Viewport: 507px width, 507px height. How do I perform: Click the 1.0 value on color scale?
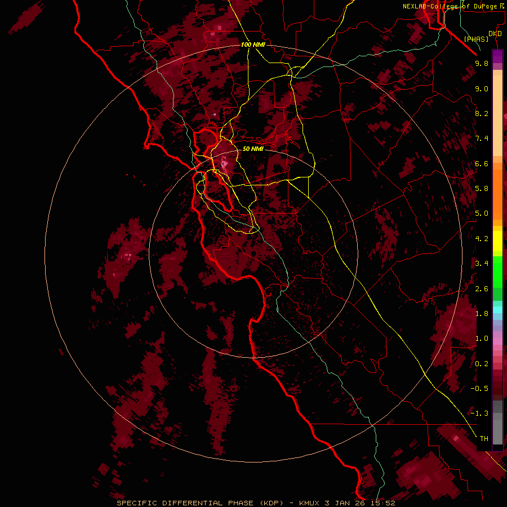point(482,339)
